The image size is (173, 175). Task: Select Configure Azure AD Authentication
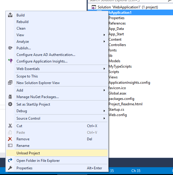[57, 54]
